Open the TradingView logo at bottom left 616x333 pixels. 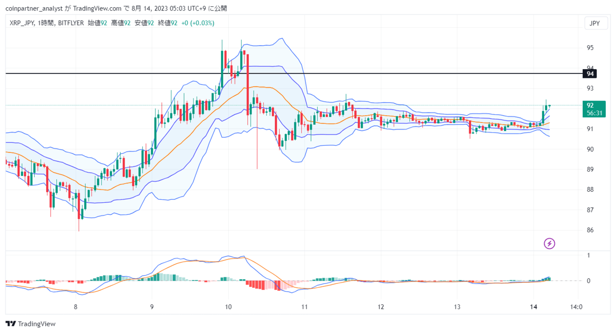[31, 324]
